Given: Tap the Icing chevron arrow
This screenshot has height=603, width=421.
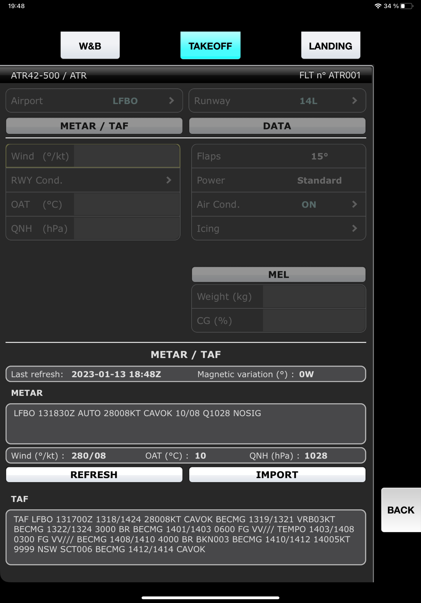Looking at the screenshot, I should 355,229.
